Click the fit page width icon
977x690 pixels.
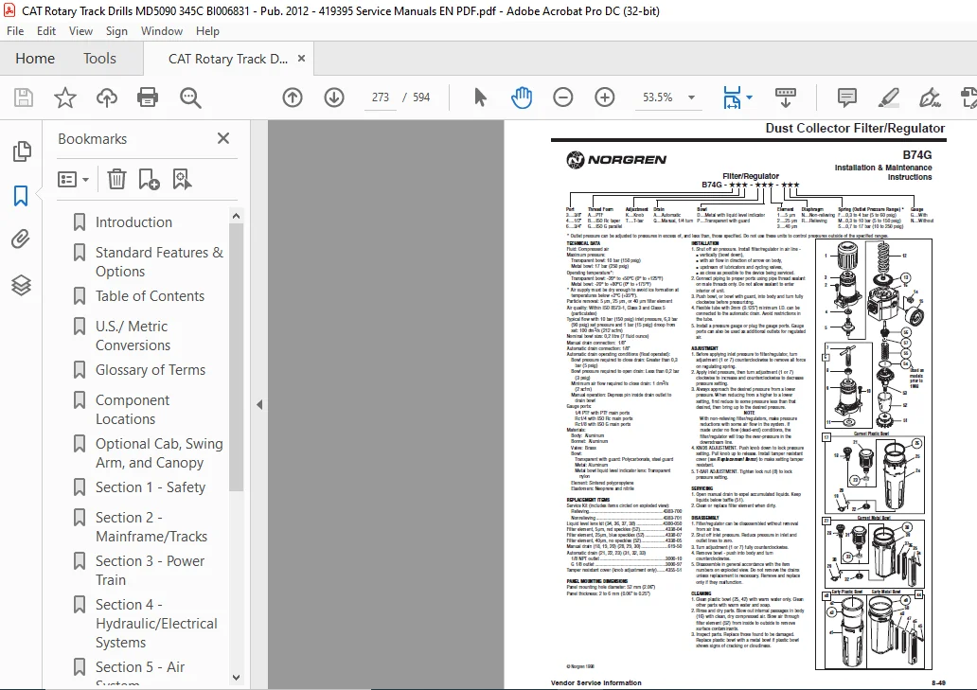(x=732, y=97)
